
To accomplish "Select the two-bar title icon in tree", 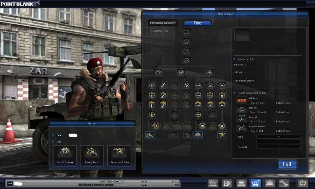I will click(x=186, y=42).
